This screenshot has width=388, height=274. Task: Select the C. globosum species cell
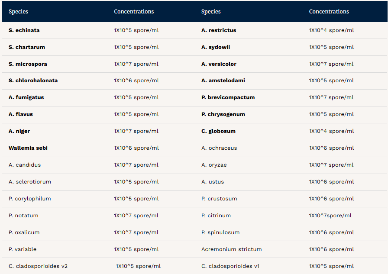[x=219, y=131]
